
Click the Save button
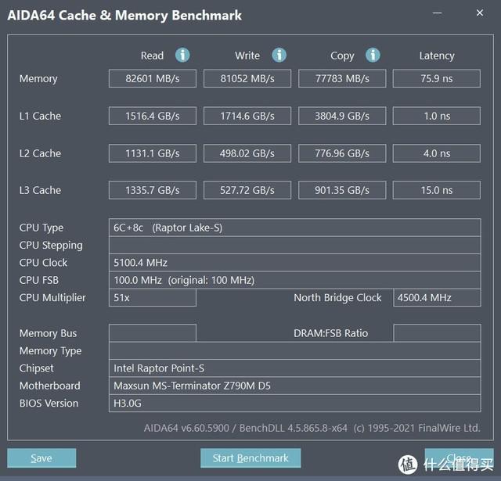[41, 458]
